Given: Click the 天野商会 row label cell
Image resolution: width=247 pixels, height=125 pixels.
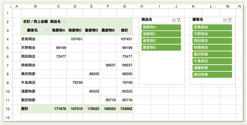Looking at the screenshot, I should (35, 48).
